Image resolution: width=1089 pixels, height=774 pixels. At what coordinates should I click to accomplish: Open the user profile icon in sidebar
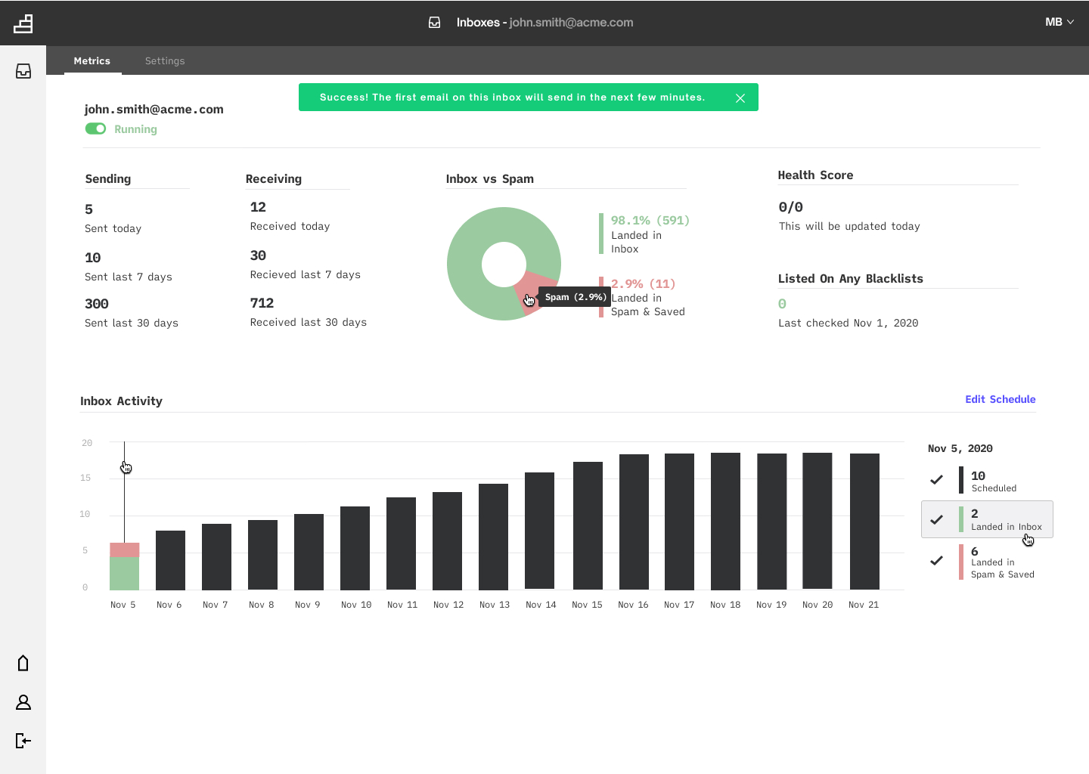[23, 702]
